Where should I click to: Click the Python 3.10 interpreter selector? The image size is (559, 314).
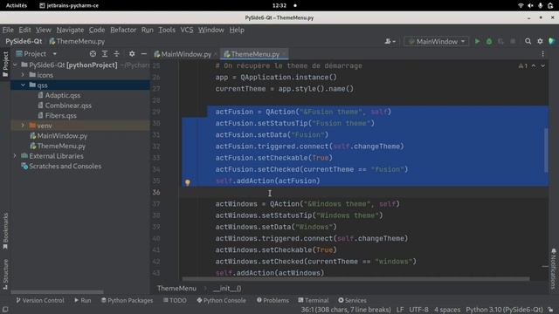(x=504, y=310)
